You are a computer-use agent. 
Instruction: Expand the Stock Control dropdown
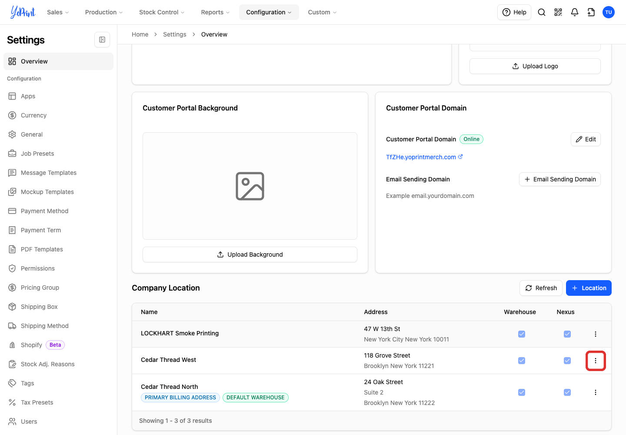[162, 12]
